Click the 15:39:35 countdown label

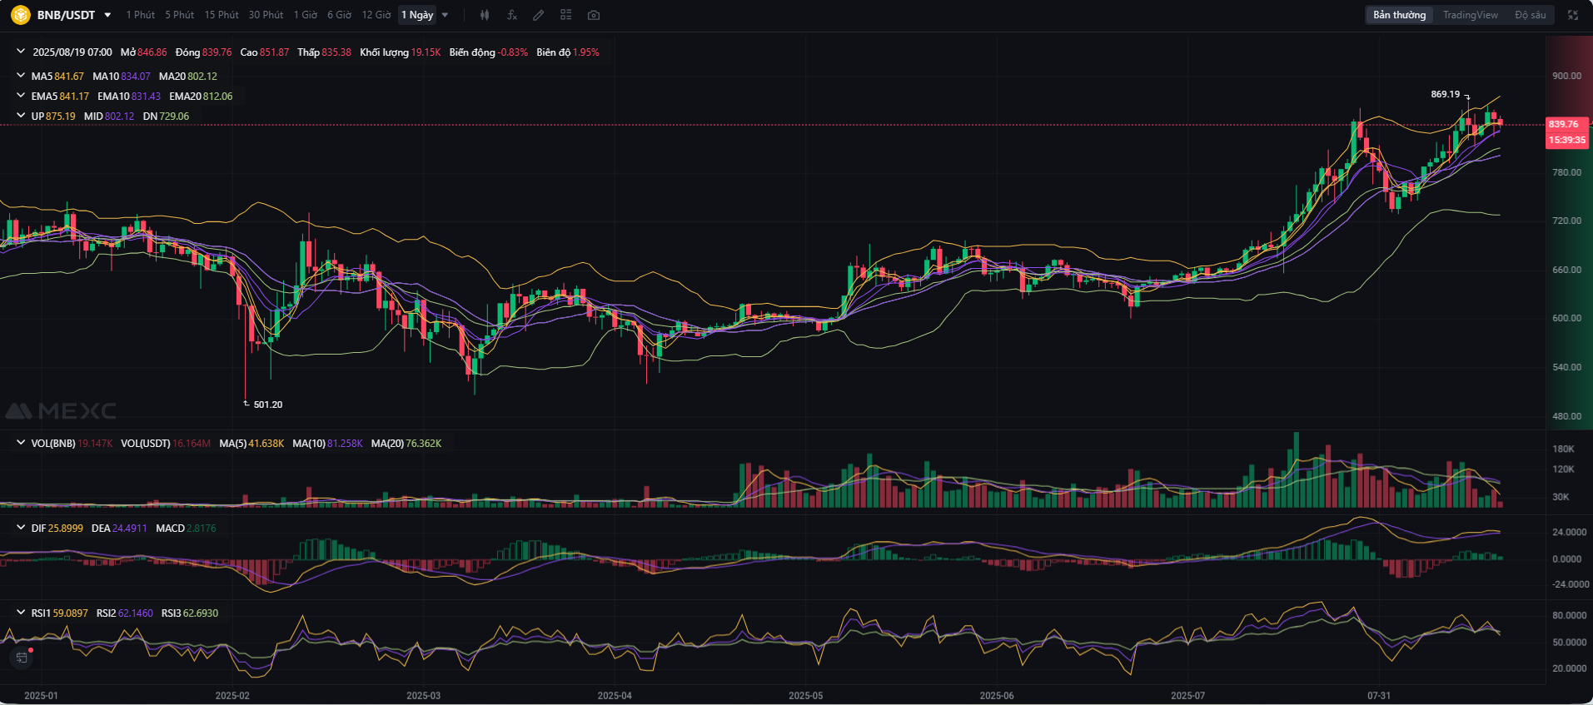click(x=1566, y=140)
